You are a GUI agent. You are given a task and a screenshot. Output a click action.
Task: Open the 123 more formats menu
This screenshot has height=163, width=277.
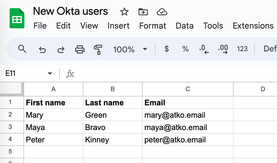242,49
